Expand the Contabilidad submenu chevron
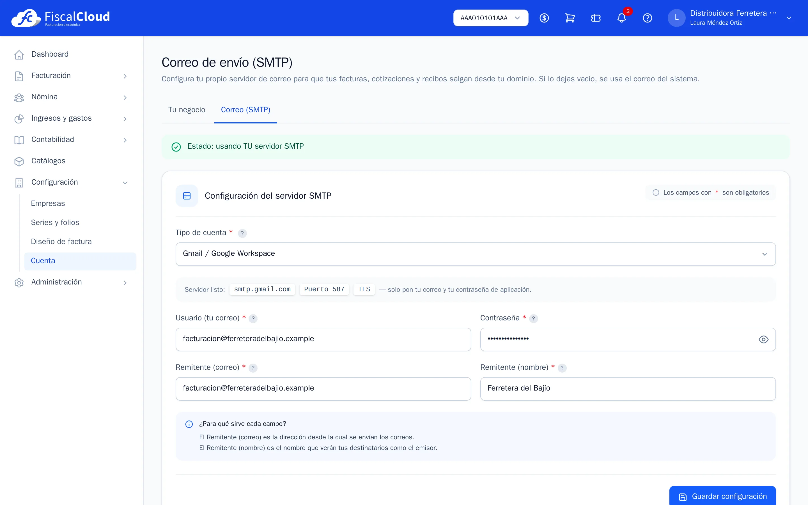This screenshot has width=808, height=505. [125, 140]
